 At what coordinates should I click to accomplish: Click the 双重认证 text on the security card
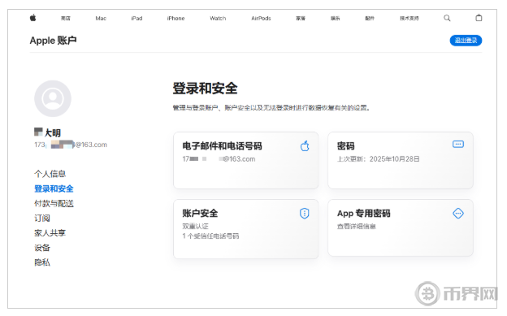(x=195, y=226)
